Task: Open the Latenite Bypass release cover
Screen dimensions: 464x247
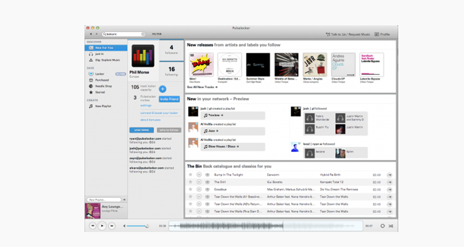Action: 372,65
